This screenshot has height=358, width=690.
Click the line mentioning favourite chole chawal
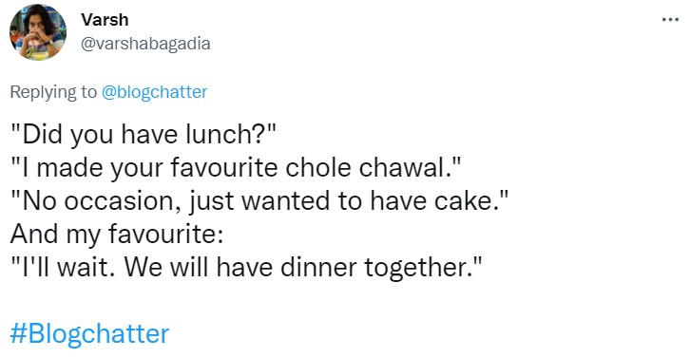[x=236, y=167]
